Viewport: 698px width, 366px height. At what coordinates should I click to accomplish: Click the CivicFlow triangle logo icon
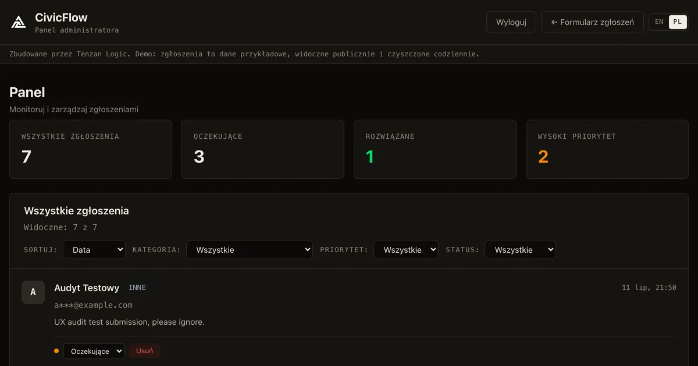click(x=19, y=22)
